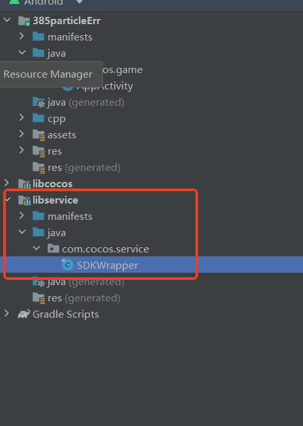The height and width of the screenshot is (426, 303).
Task: Expand the assets folder
Action: coord(22,134)
